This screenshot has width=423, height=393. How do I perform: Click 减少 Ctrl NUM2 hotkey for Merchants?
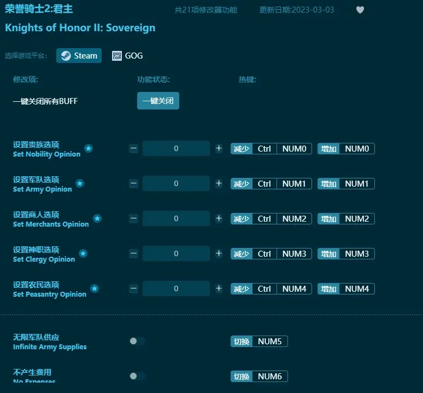(x=271, y=218)
